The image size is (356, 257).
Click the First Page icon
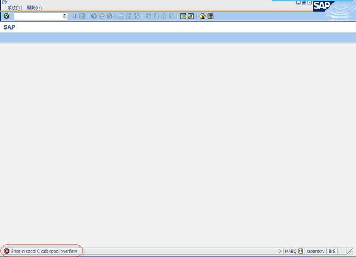tap(148, 16)
